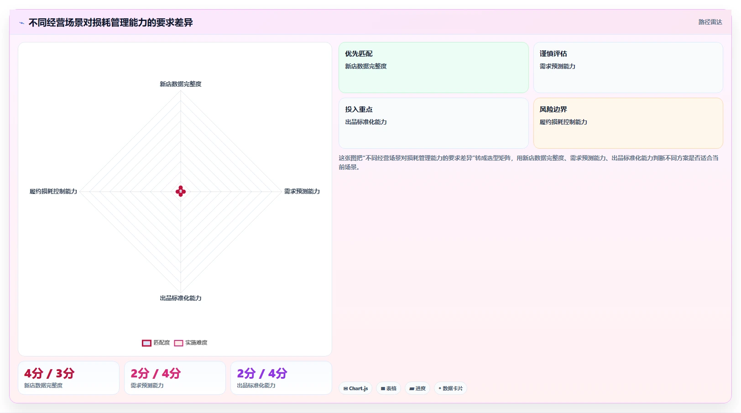
Task: Open the 谨慎评估 card
Action: (x=628, y=68)
